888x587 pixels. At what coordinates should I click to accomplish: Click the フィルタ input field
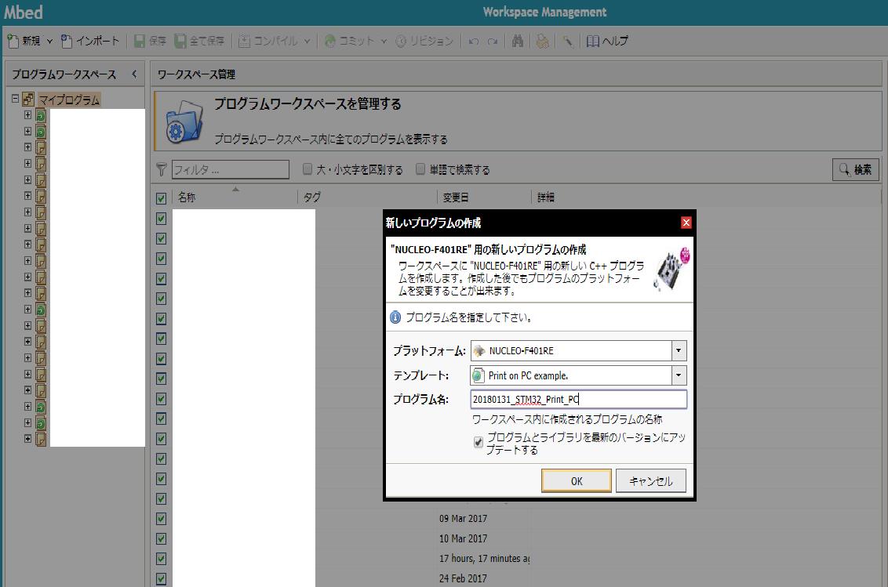[x=231, y=169]
